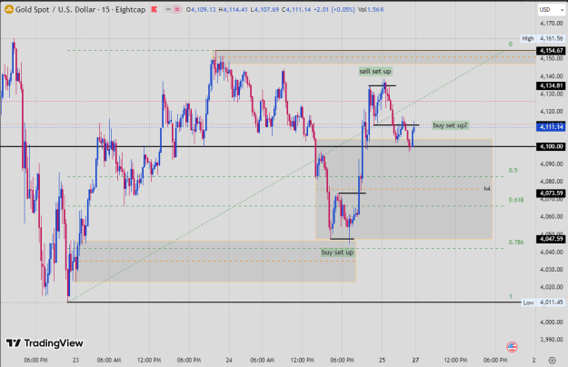
Task: Click the 4,030.00 price scale tick
Action: [552, 269]
